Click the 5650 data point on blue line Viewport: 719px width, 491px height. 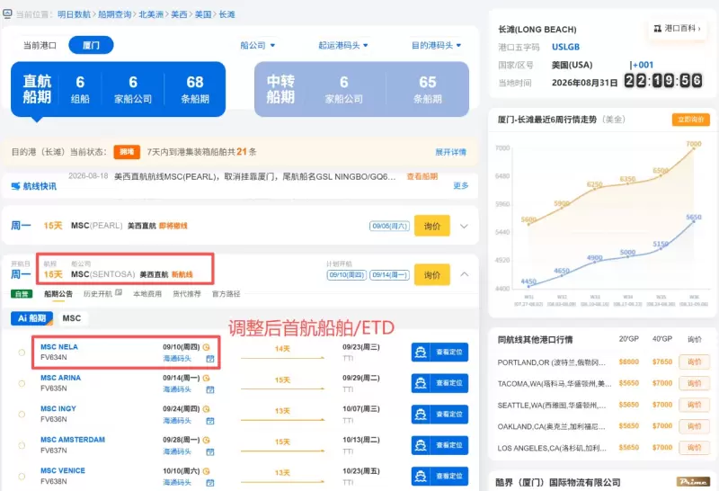click(693, 221)
